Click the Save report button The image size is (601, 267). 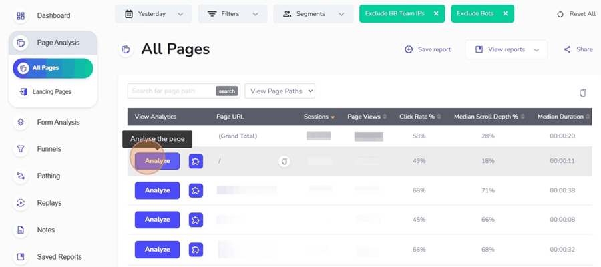click(428, 49)
